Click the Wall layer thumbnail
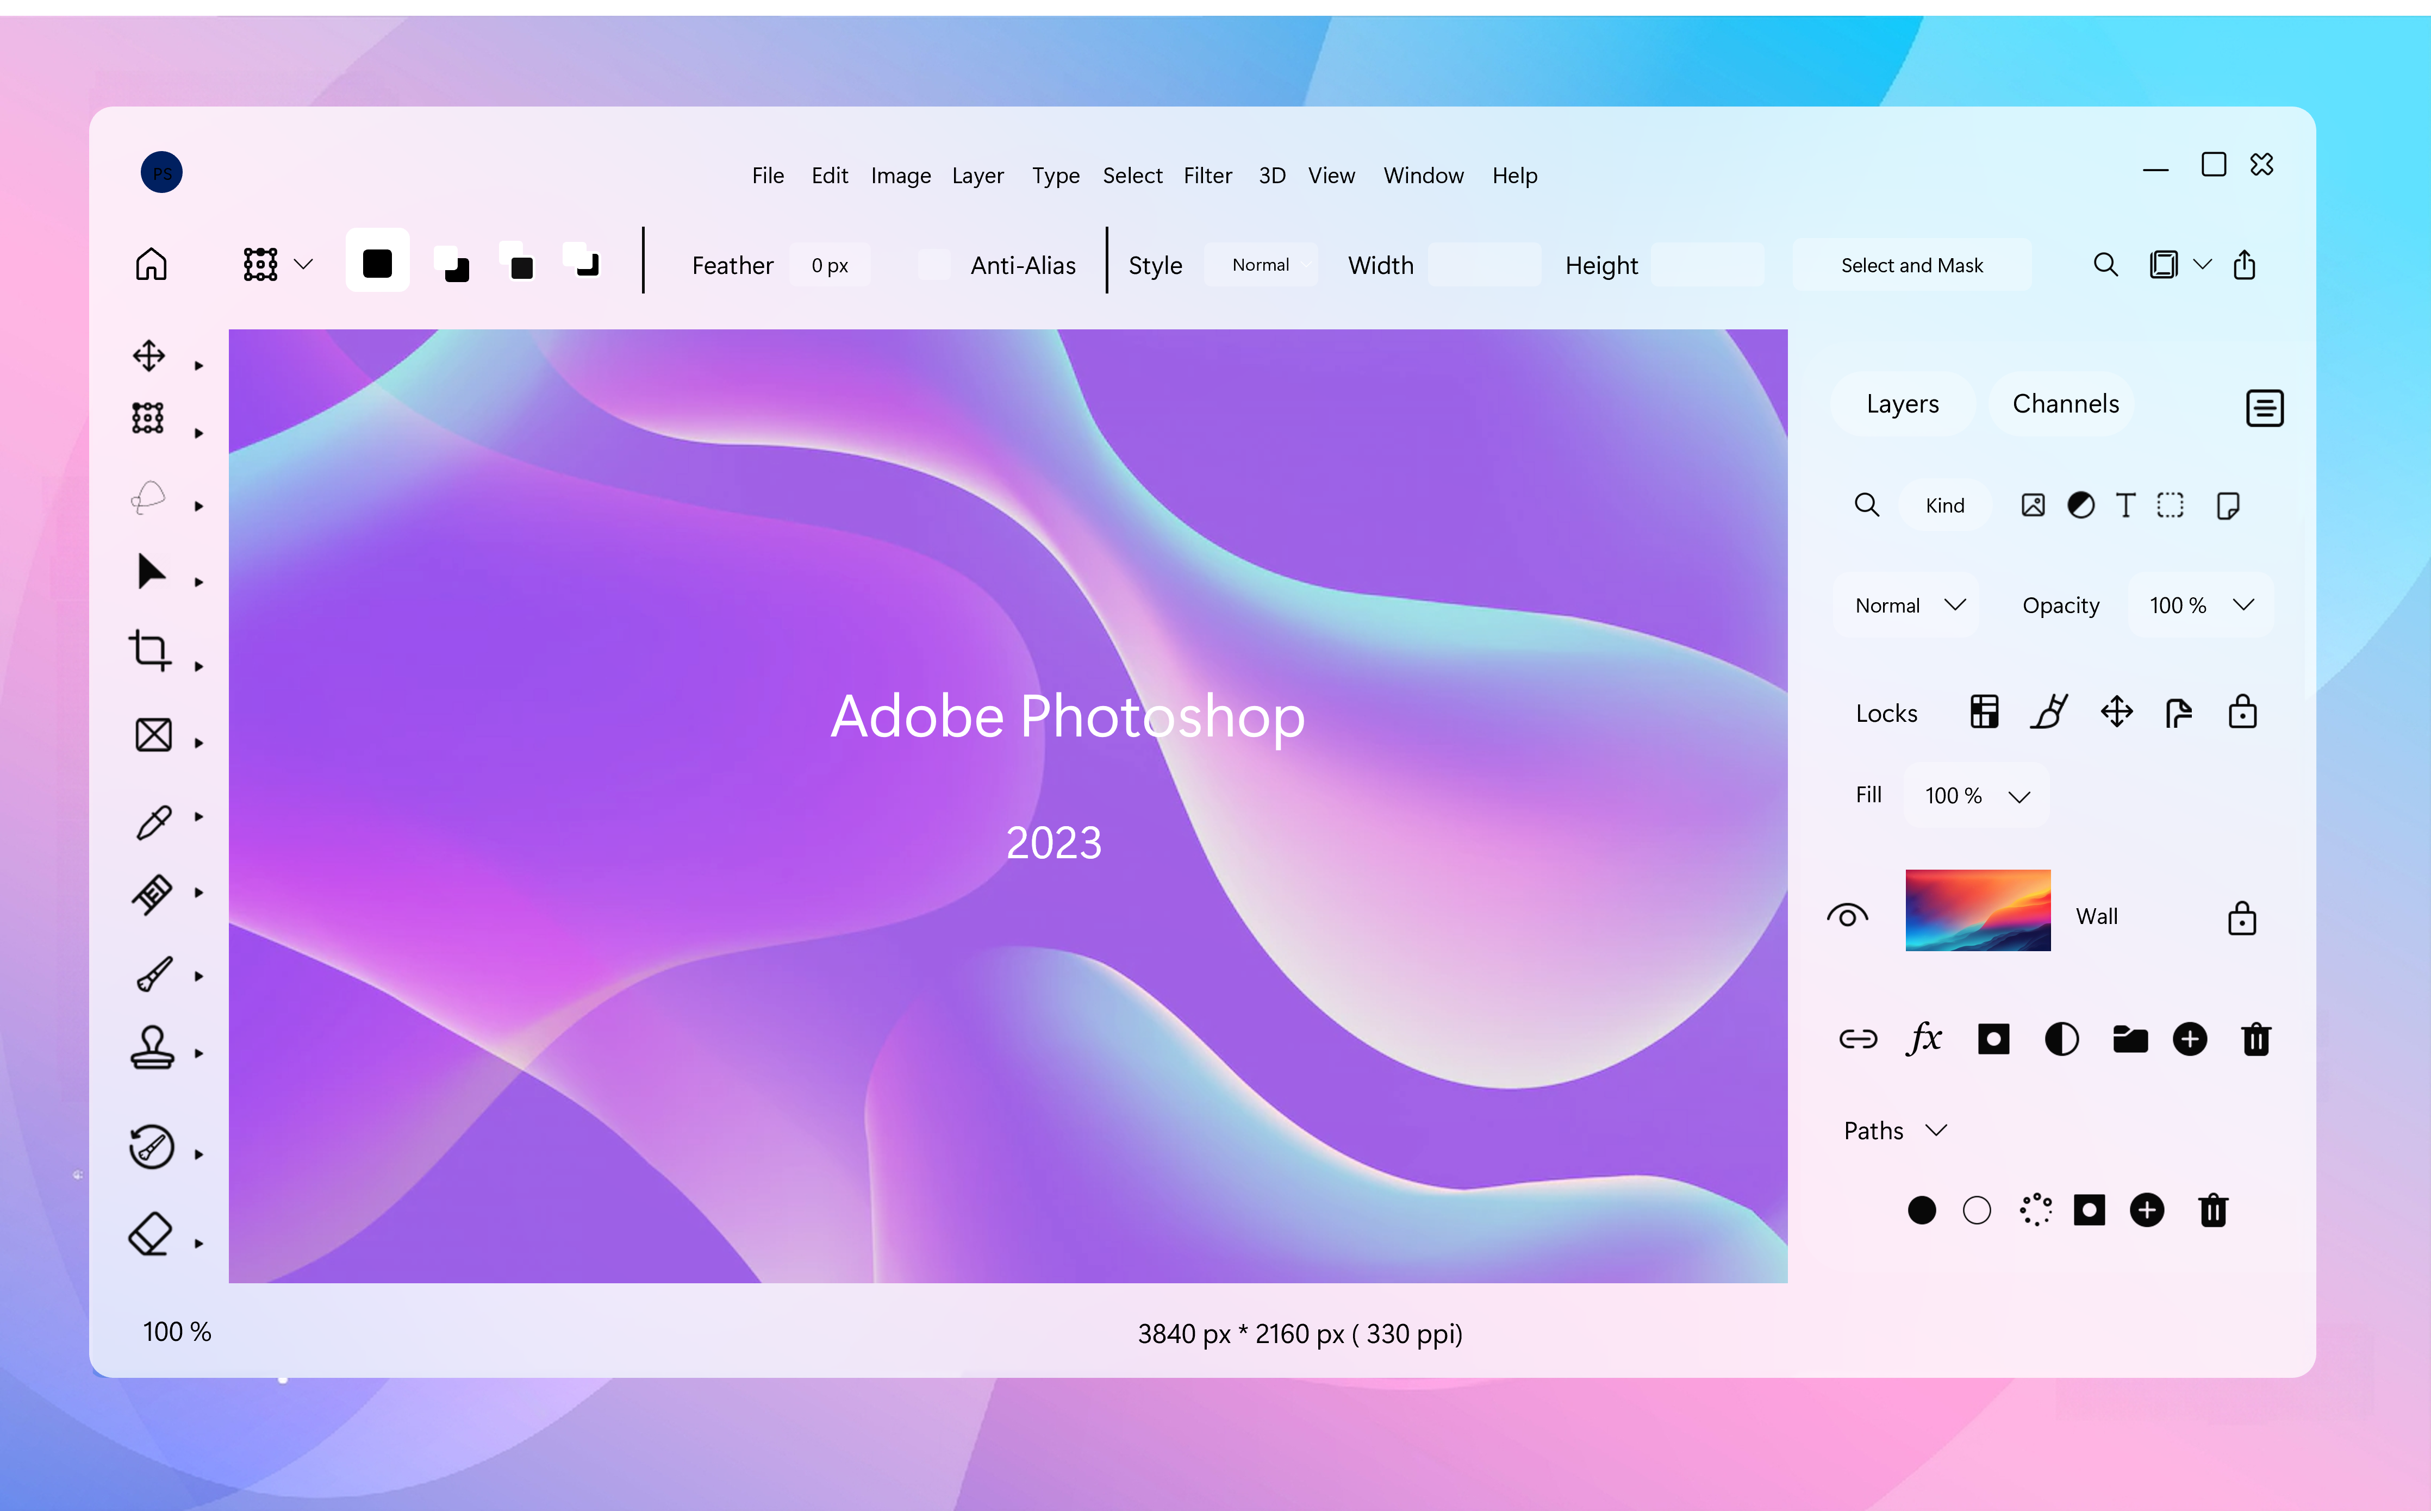The image size is (2431, 1511). (1978, 910)
